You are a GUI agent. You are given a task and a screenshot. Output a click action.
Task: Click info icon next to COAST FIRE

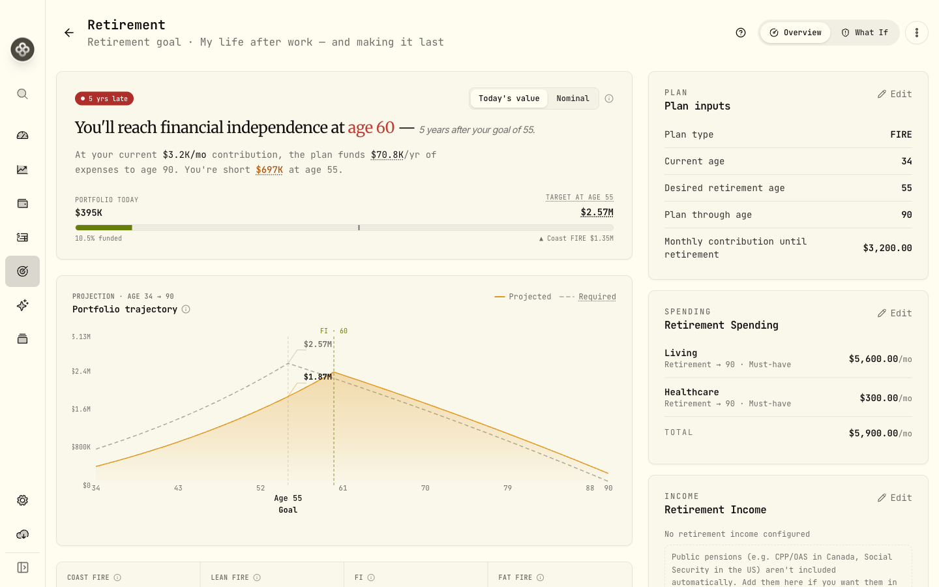(117, 577)
